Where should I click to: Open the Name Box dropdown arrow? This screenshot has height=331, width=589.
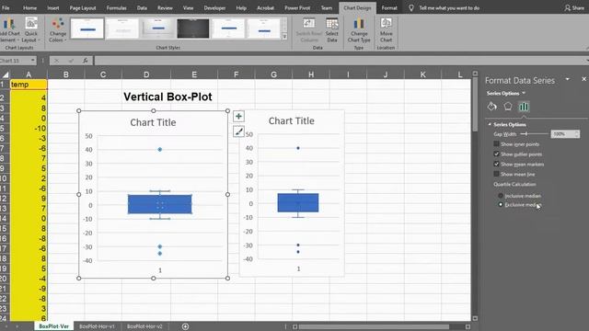pyautogui.click(x=33, y=61)
